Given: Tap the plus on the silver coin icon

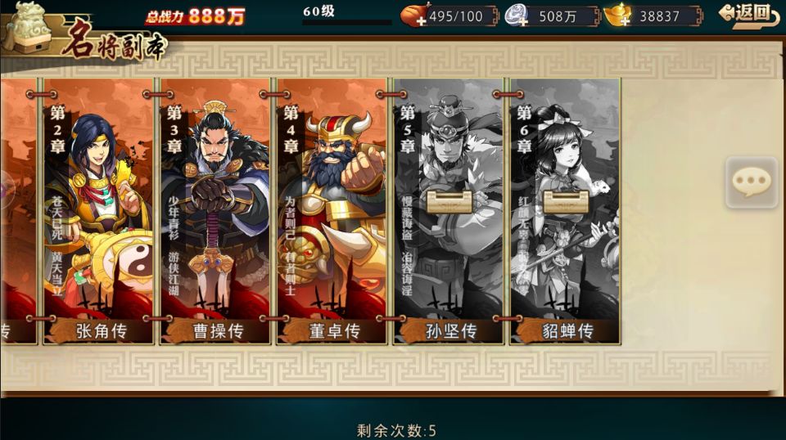Looking at the screenshot, I should pos(523,21).
